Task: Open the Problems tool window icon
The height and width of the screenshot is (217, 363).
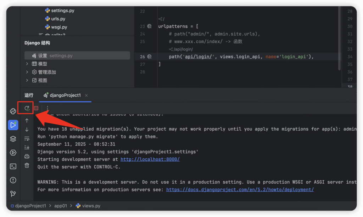Action: point(13,180)
